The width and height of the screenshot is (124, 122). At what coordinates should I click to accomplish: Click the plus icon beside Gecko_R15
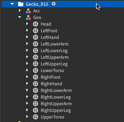pos(54,4)
